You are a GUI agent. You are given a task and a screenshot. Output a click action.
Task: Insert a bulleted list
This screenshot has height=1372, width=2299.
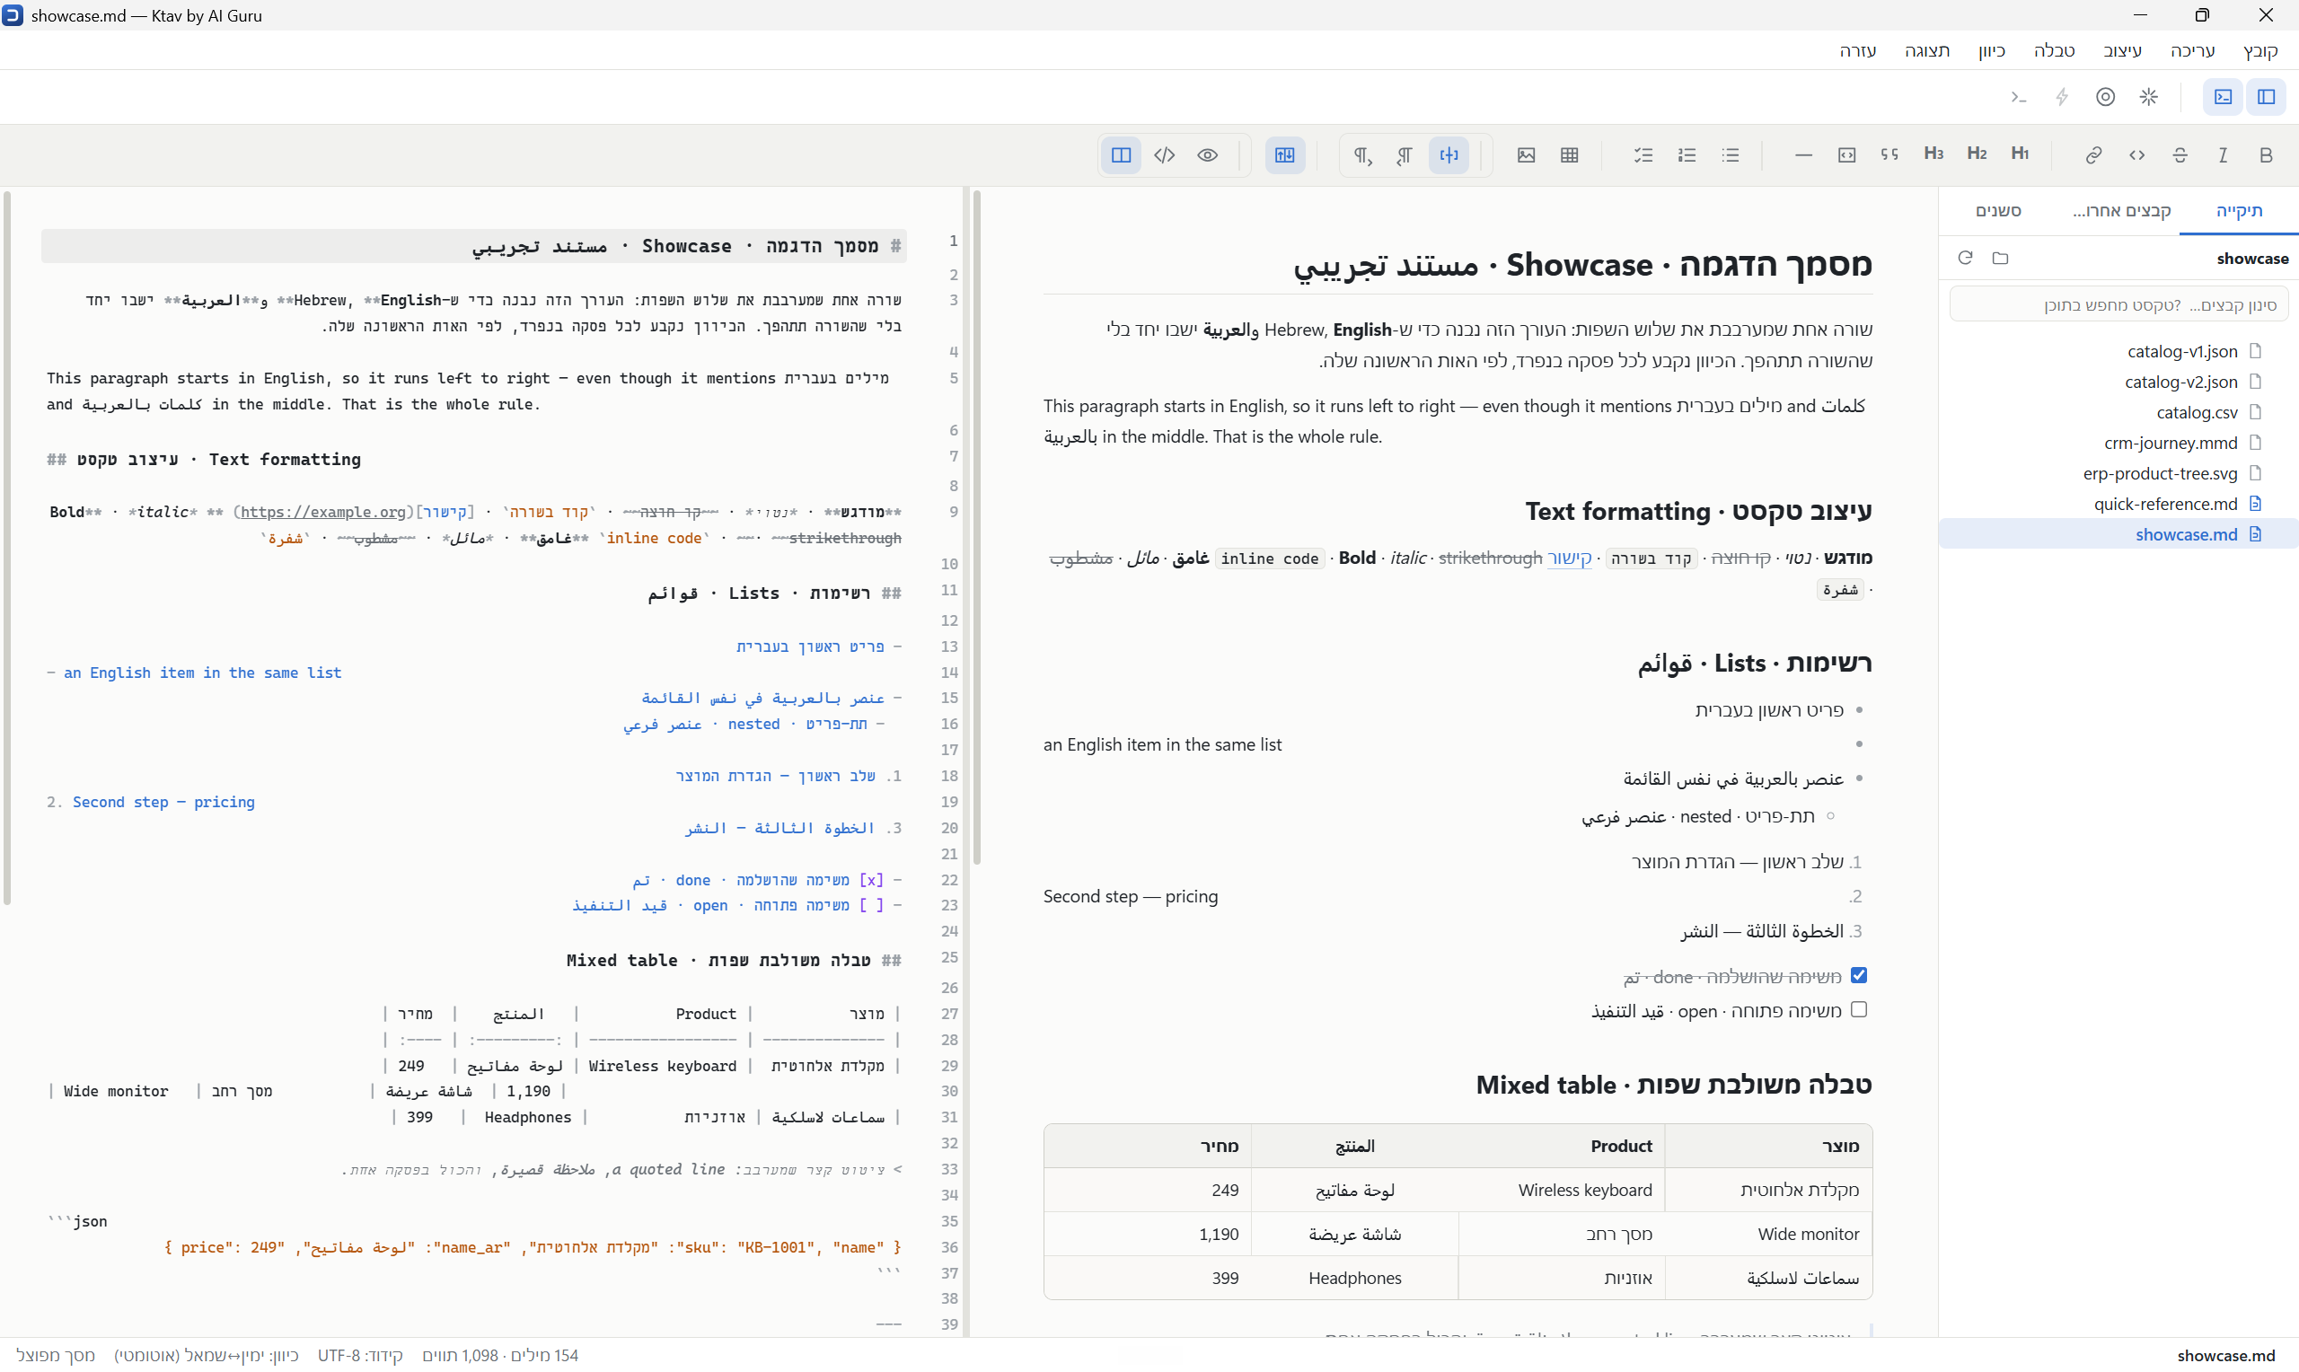click(x=1731, y=155)
